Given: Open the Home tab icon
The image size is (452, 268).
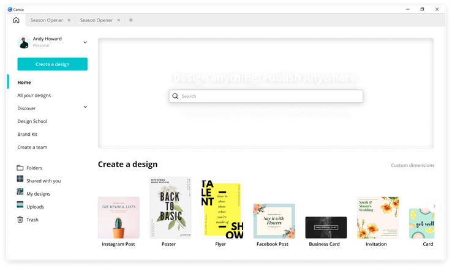Looking at the screenshot, I should (16, 20).
